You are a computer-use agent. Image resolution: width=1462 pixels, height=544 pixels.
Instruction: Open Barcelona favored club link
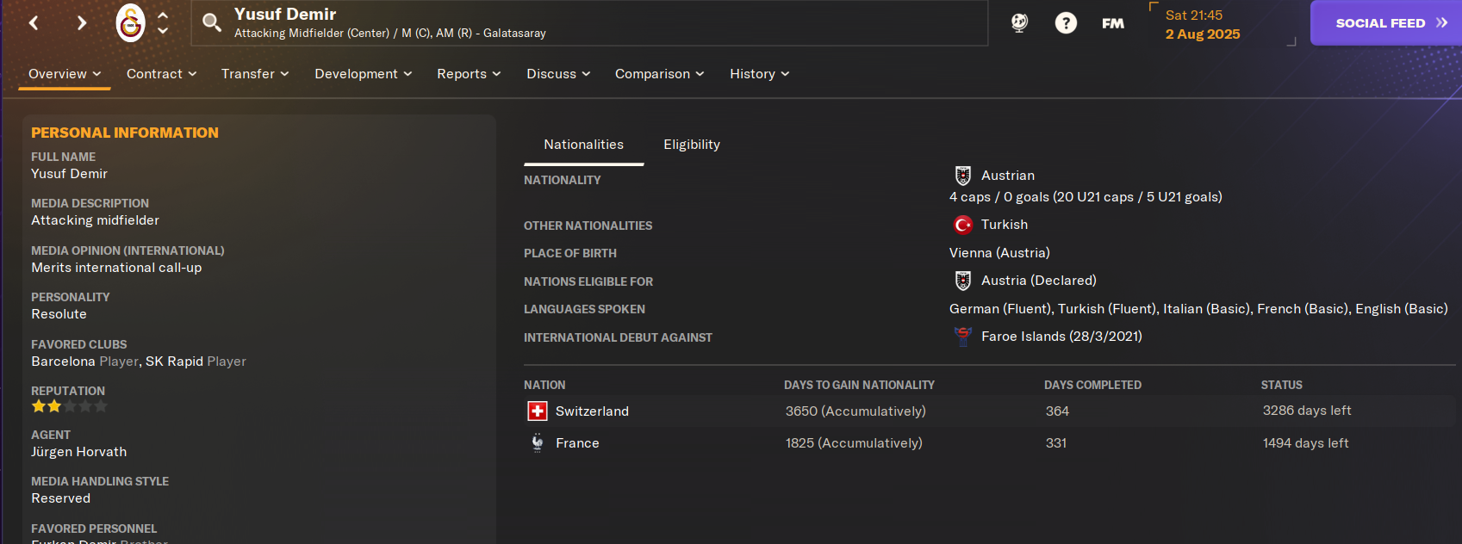click(x=63, y=362)
